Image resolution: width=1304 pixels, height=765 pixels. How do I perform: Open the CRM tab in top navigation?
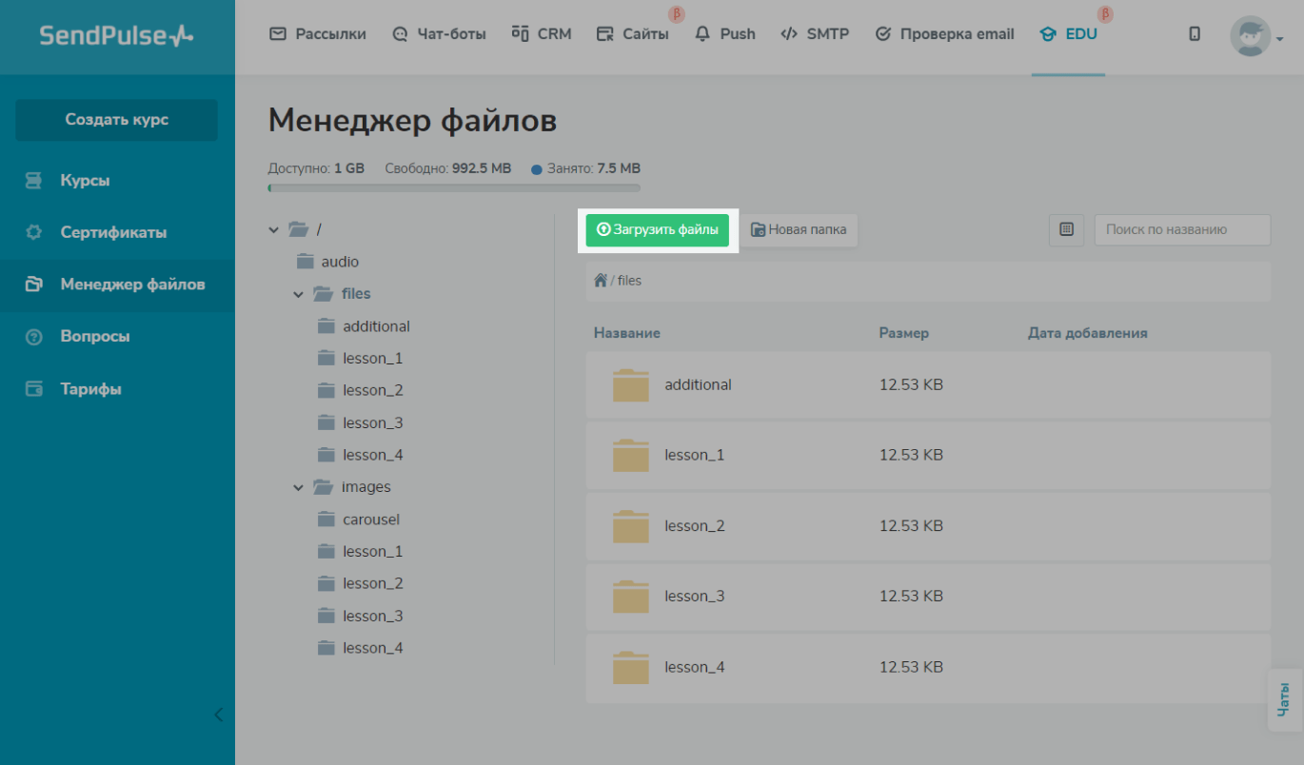(x=542, y=34)
